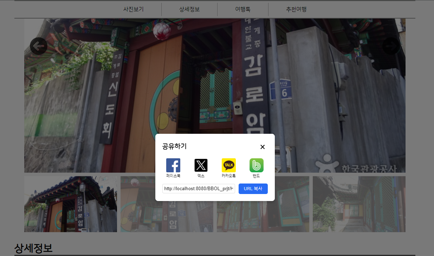
Task: Go to the previous photo arrow
Action: click(39, 46)
